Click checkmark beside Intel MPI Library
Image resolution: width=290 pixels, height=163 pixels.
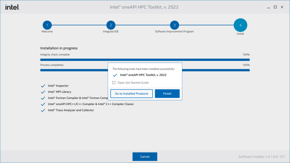coord(43,92)
